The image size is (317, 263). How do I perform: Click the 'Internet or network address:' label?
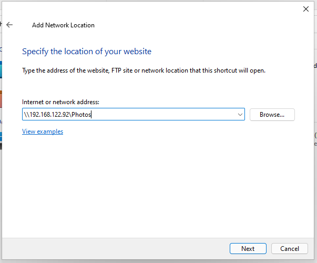[x=60, y=102]
